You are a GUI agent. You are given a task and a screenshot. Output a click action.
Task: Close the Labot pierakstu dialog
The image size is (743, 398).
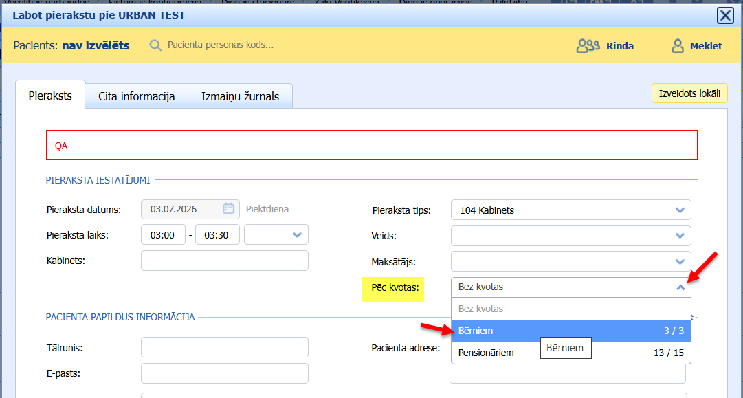725,16
